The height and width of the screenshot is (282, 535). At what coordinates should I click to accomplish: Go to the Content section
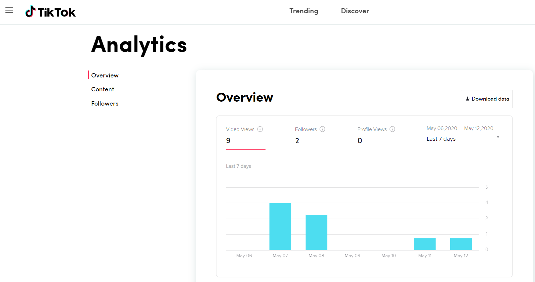coord(102,89)
